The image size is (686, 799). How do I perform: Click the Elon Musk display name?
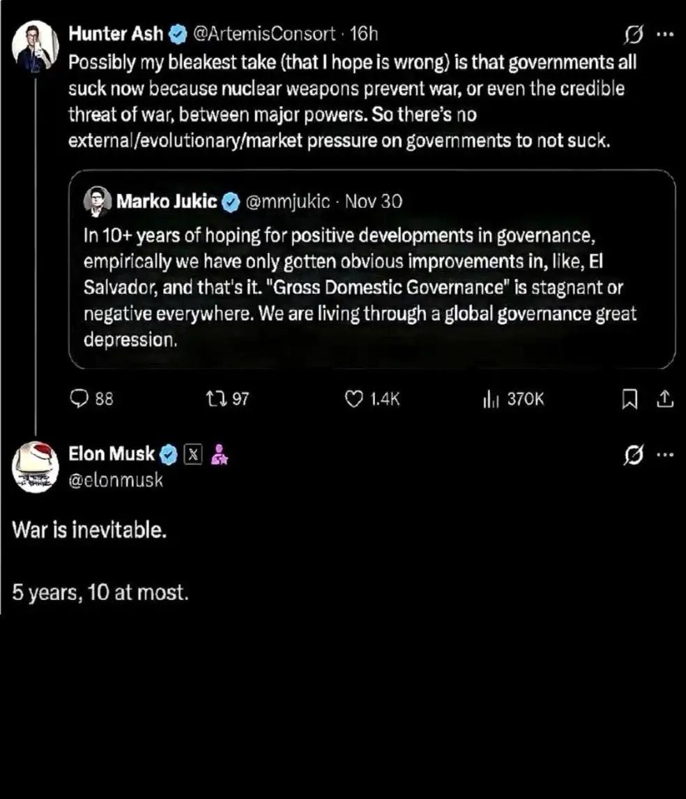click(112, 454)
